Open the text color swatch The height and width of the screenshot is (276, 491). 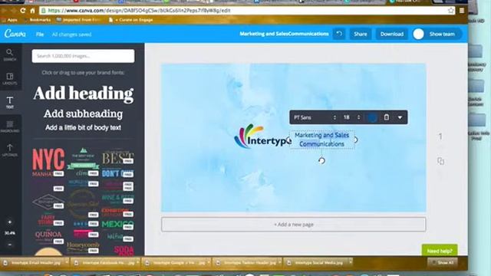372,117
